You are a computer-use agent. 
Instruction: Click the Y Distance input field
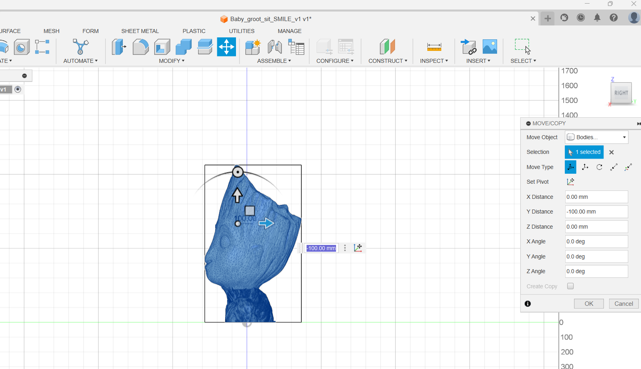[596, 212]
